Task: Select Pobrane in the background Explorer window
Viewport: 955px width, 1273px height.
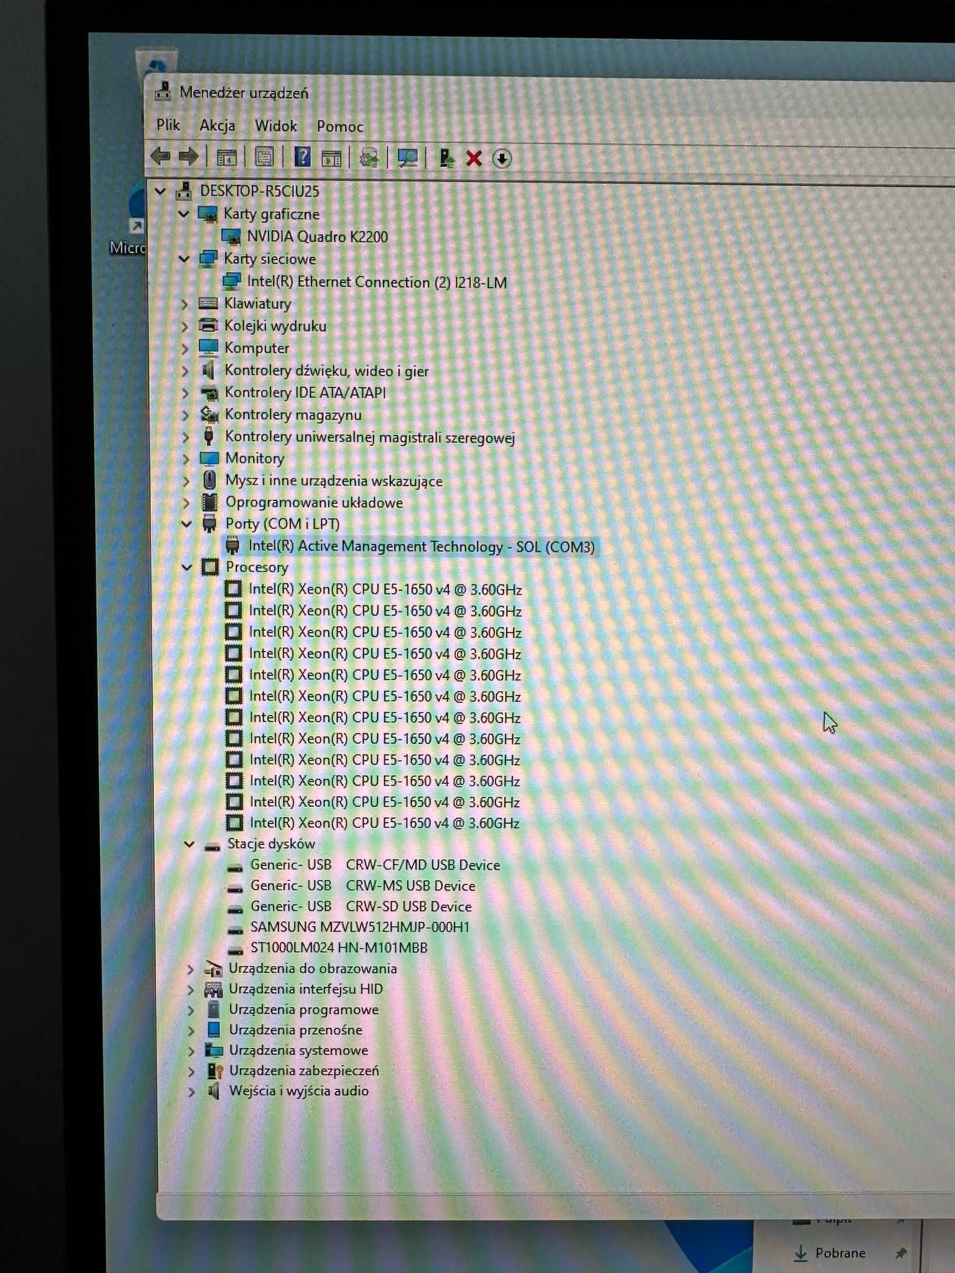Action: [x=840, y=1252]
